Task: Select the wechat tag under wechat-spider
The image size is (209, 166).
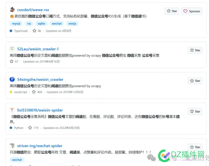Action: point(17,160)
